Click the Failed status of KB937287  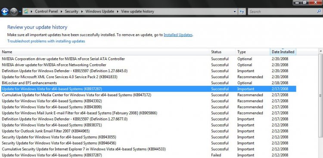click(216, 155)
